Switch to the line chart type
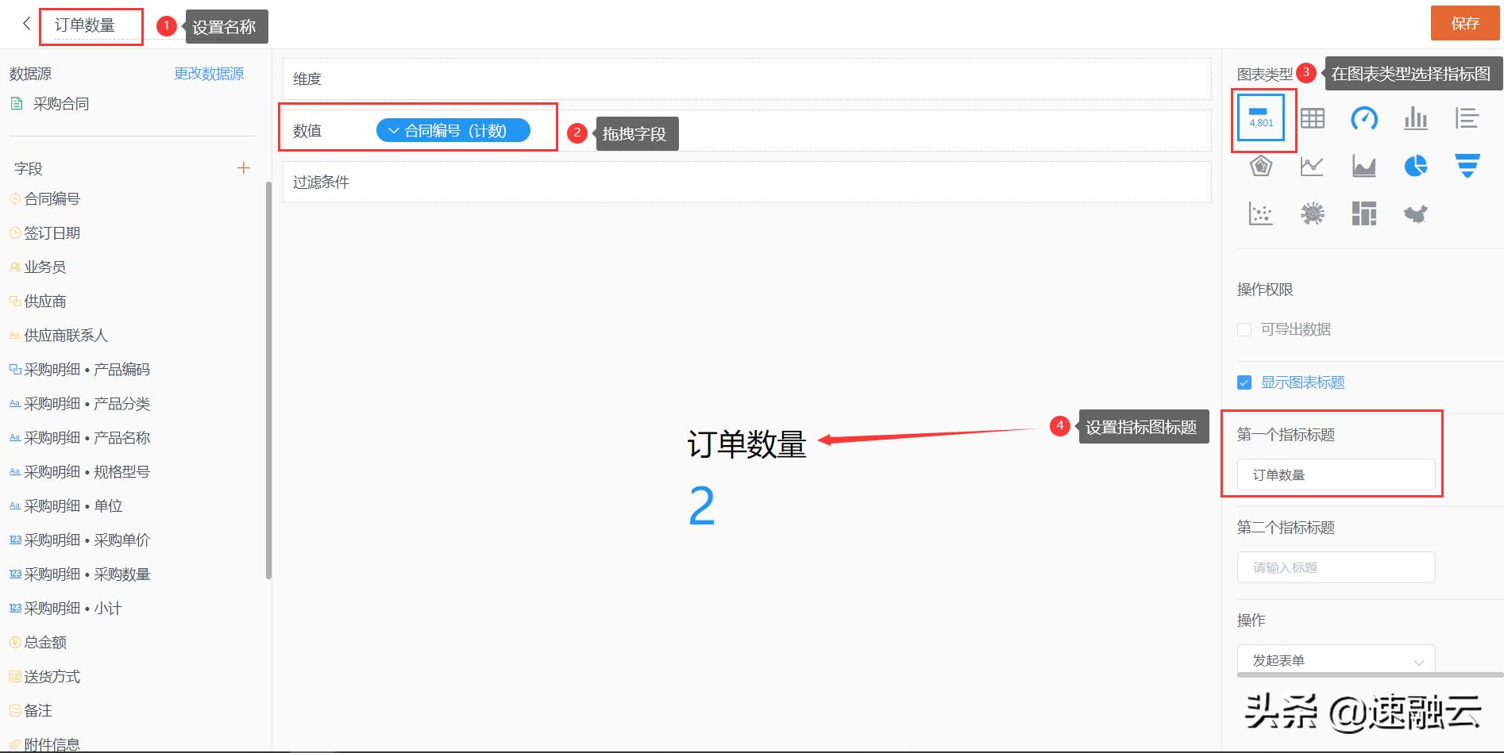This screenshot has height=753, width=1504. coord(1312,166)
